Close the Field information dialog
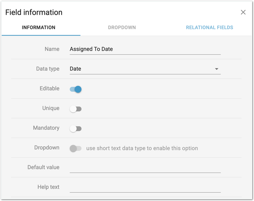This screenshot has height=201, width=254. point(243,12)
